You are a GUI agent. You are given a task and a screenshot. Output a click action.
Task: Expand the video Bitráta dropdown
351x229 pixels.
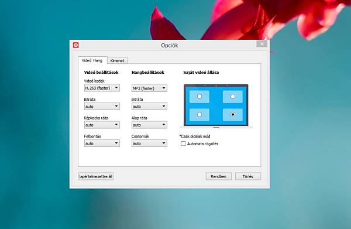point(102,107)
